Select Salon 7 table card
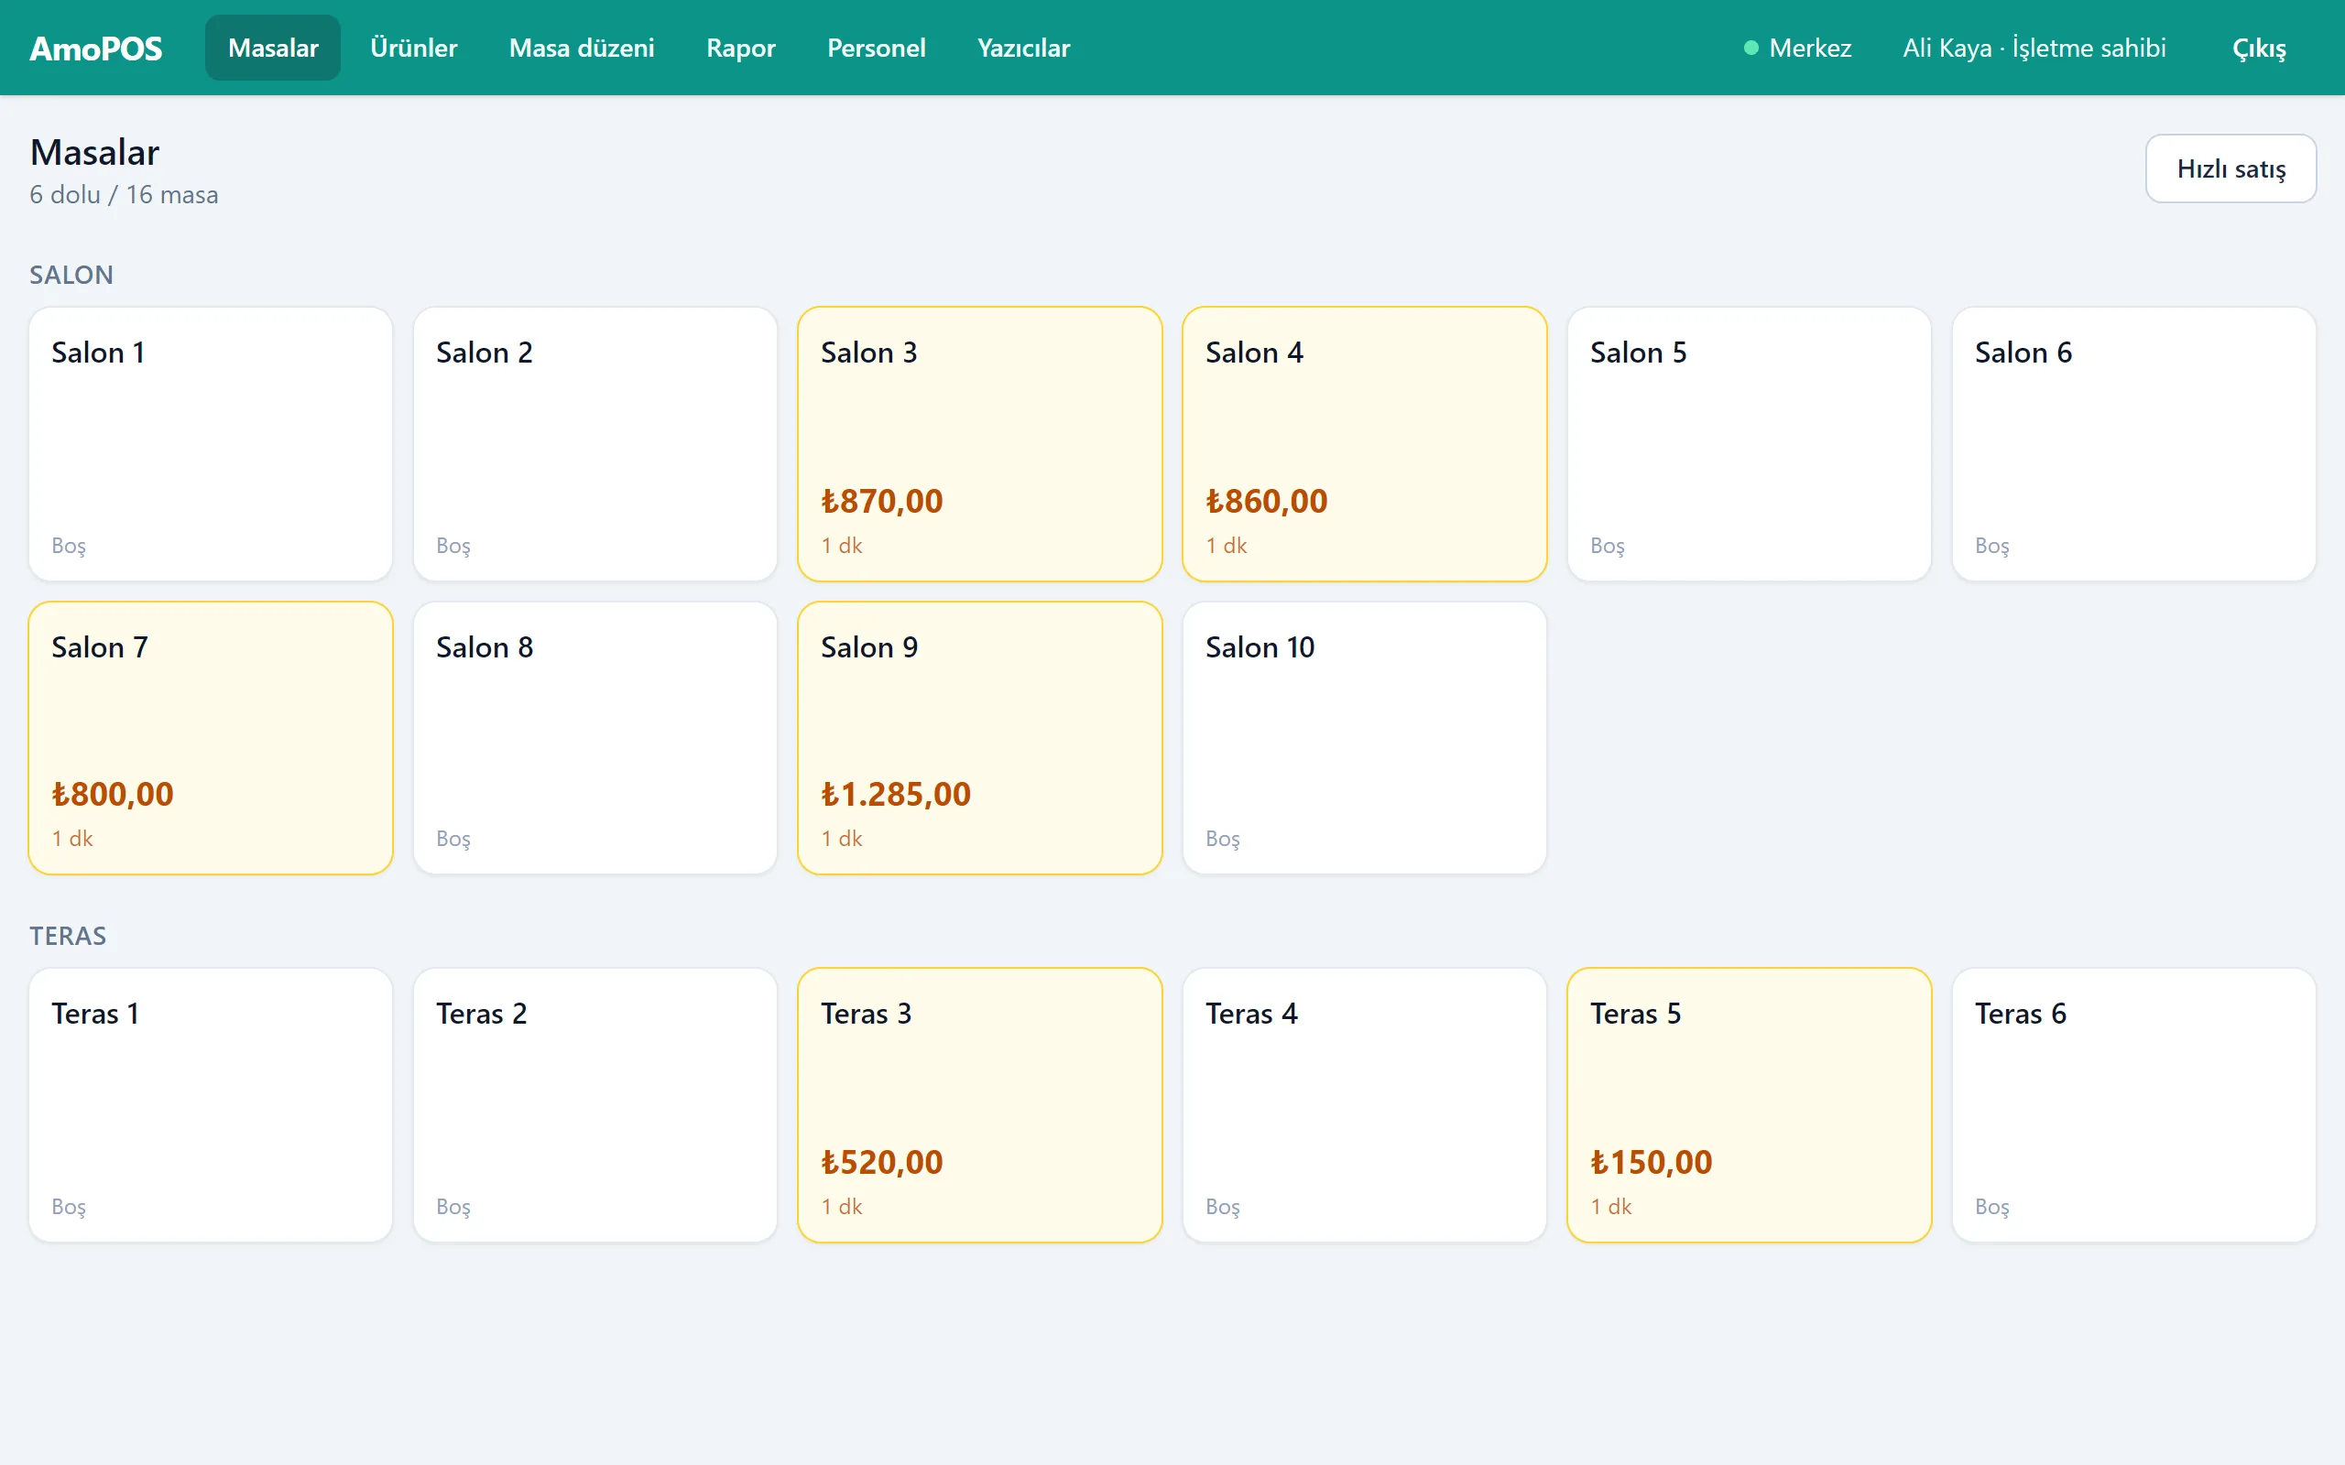This screenshot has width=2345, height=1465. point(211,738)
